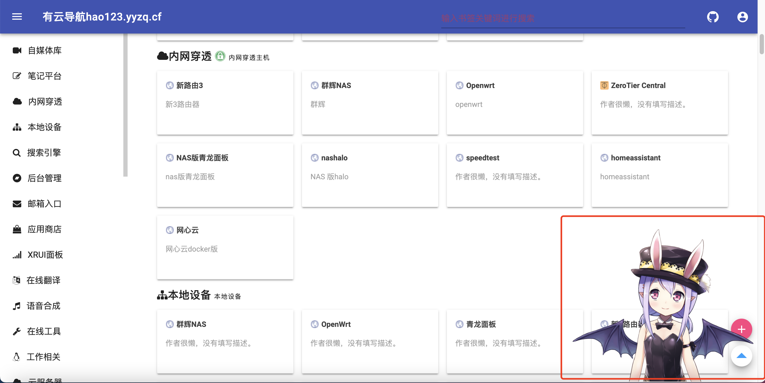765x383 pixels.
Task: Open the GitHub icon link
Action: (x=713, y=17)
